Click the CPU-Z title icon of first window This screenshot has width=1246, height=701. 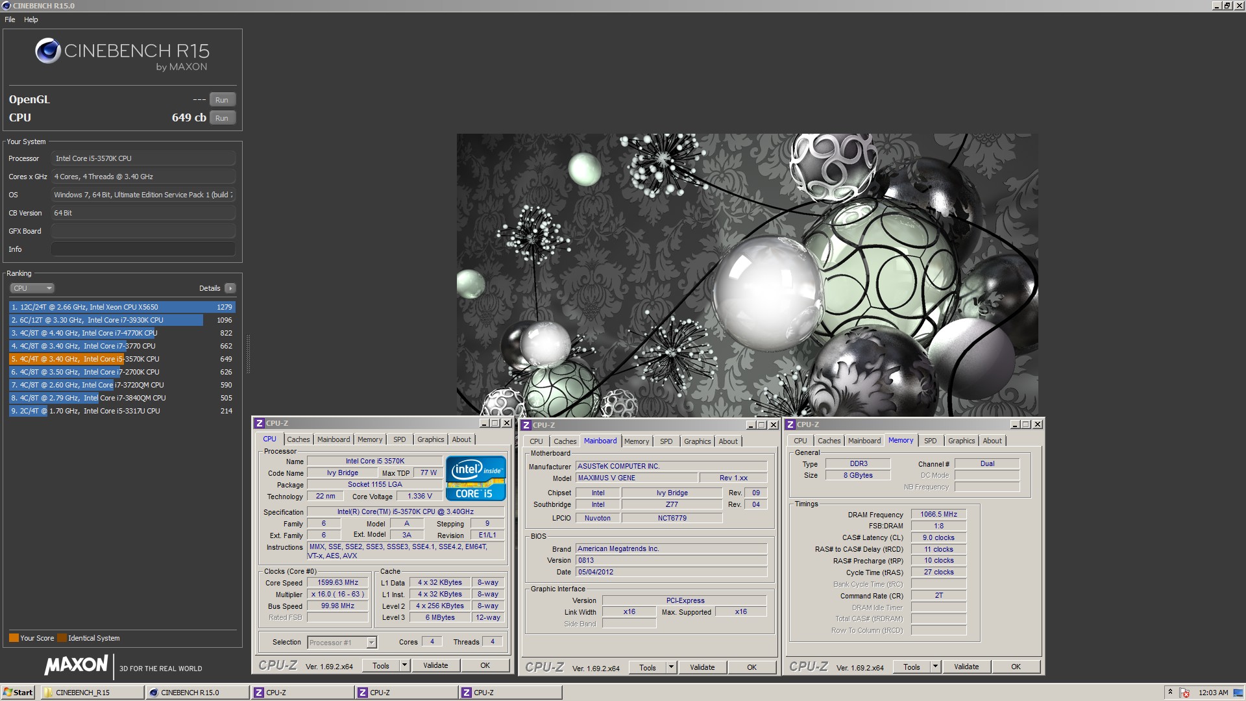[260, 423]
